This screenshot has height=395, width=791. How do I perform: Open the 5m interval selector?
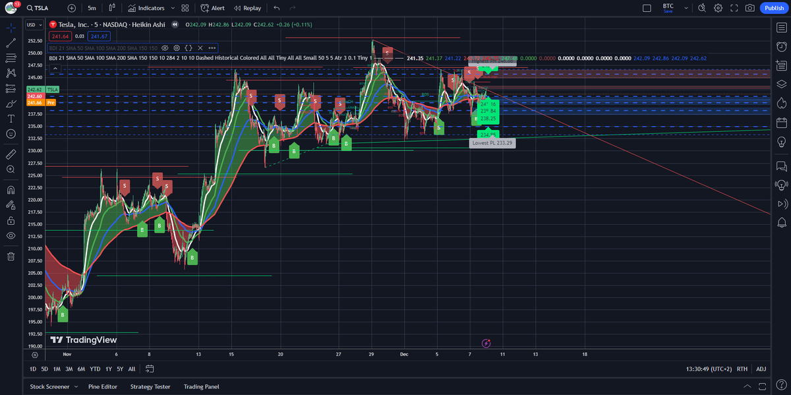tap(92, 8)
